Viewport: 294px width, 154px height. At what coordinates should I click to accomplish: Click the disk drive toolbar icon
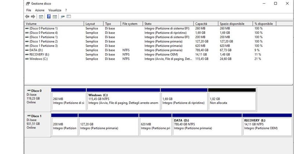pos(62,16)
